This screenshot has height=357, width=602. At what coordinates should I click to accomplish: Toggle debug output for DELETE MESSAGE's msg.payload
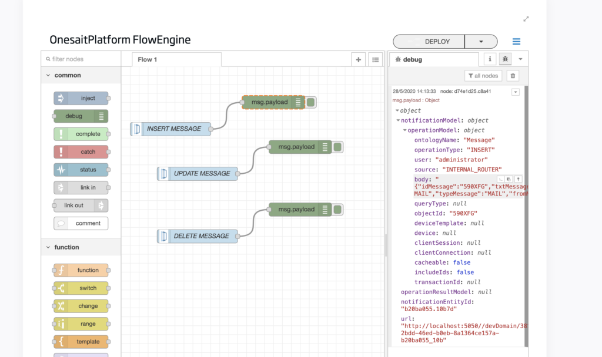pos(338,210)
